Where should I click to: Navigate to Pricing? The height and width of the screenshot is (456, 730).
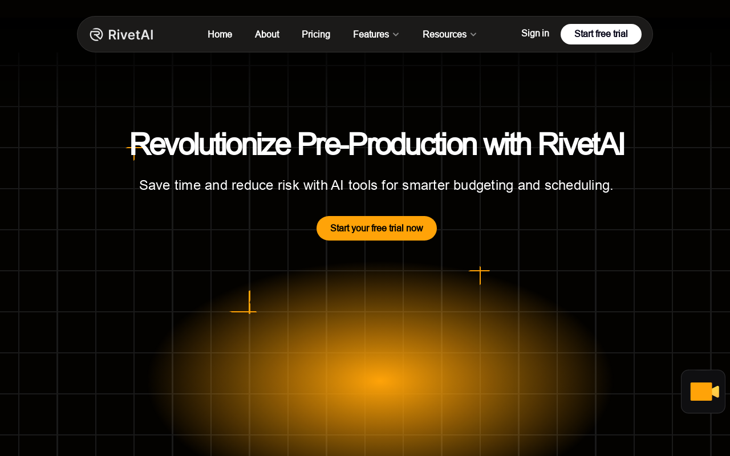[316, 34]
